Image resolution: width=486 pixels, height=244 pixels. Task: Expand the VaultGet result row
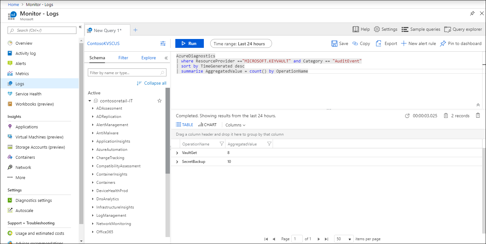point(177,153)
